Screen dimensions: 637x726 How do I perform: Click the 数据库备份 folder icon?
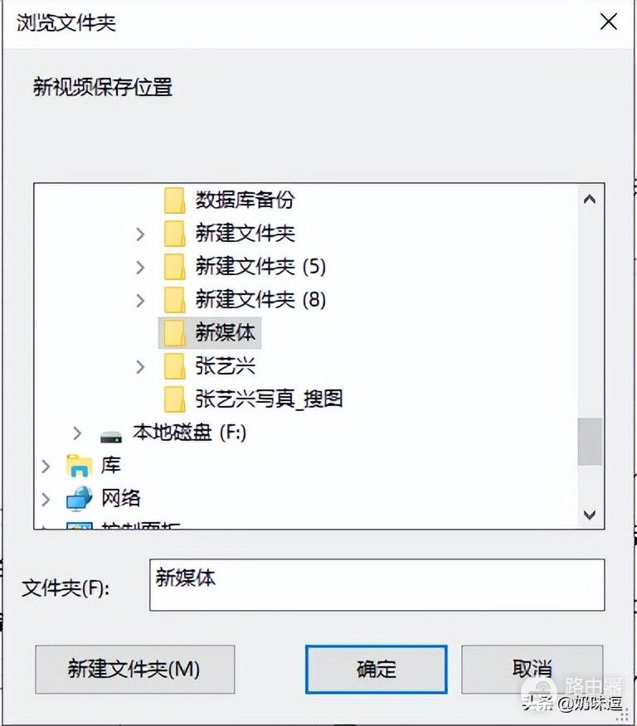[174, 200]
